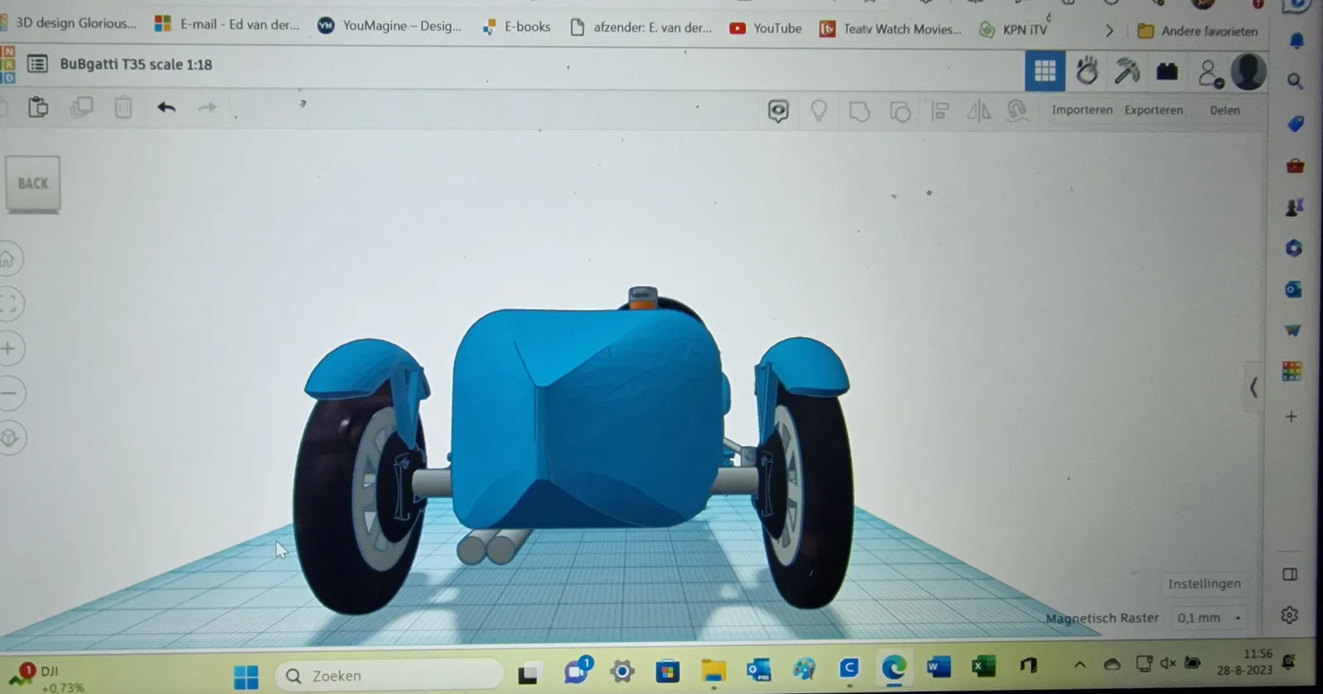Open the YouTube bookmark
Screen dimensions: 1323x694
coord(766,28)
